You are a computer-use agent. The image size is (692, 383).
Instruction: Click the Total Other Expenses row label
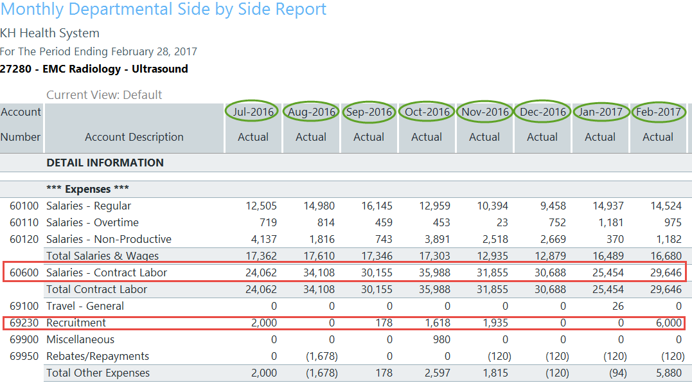pyautogui.click(x=98, y=373)
